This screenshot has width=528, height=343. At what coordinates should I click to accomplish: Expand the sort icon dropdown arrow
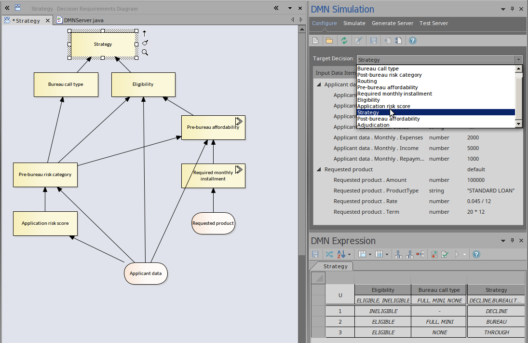349,254
